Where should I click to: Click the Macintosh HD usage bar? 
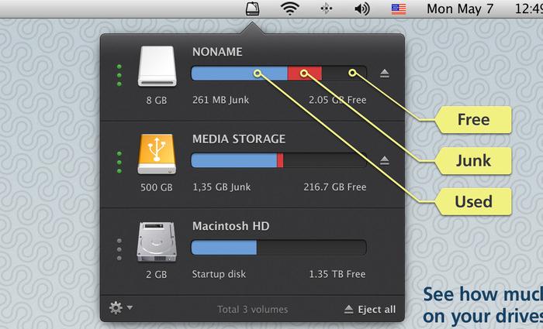[x=278, y=248]
